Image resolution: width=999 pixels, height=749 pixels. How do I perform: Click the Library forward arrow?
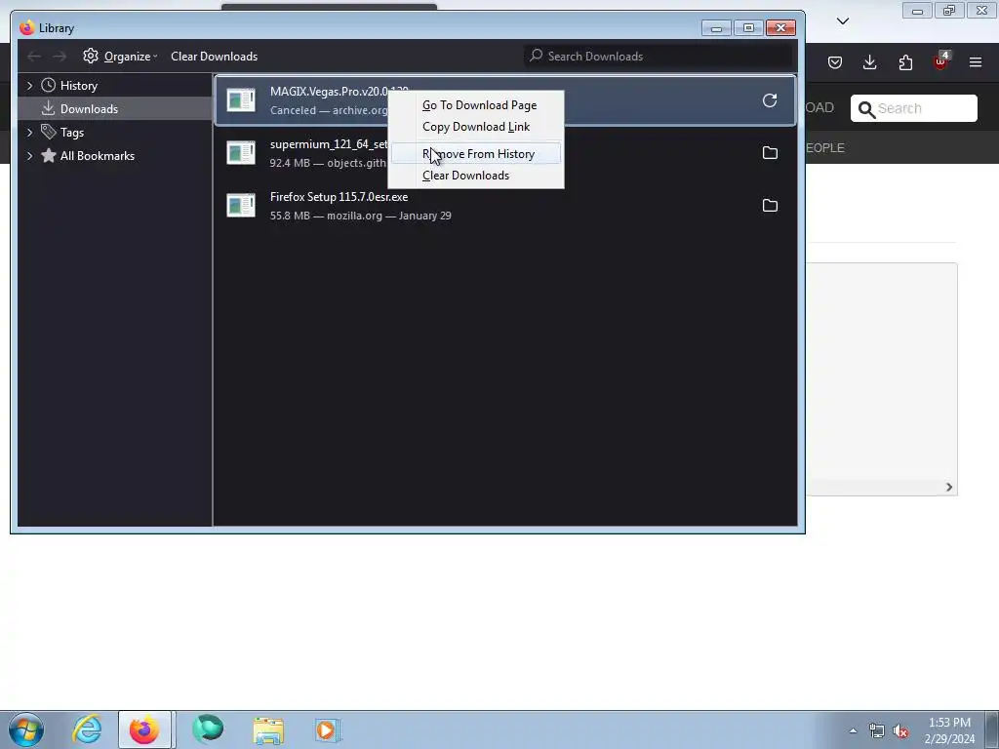[60, 57]
